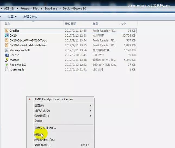Expand the 查看(V) submenu arrow
The image size is (175, 148).
pyautogui.click(x=91, y=105)
